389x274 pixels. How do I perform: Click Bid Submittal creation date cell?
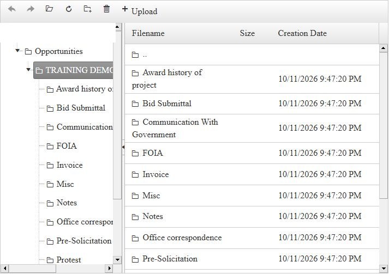320,103
